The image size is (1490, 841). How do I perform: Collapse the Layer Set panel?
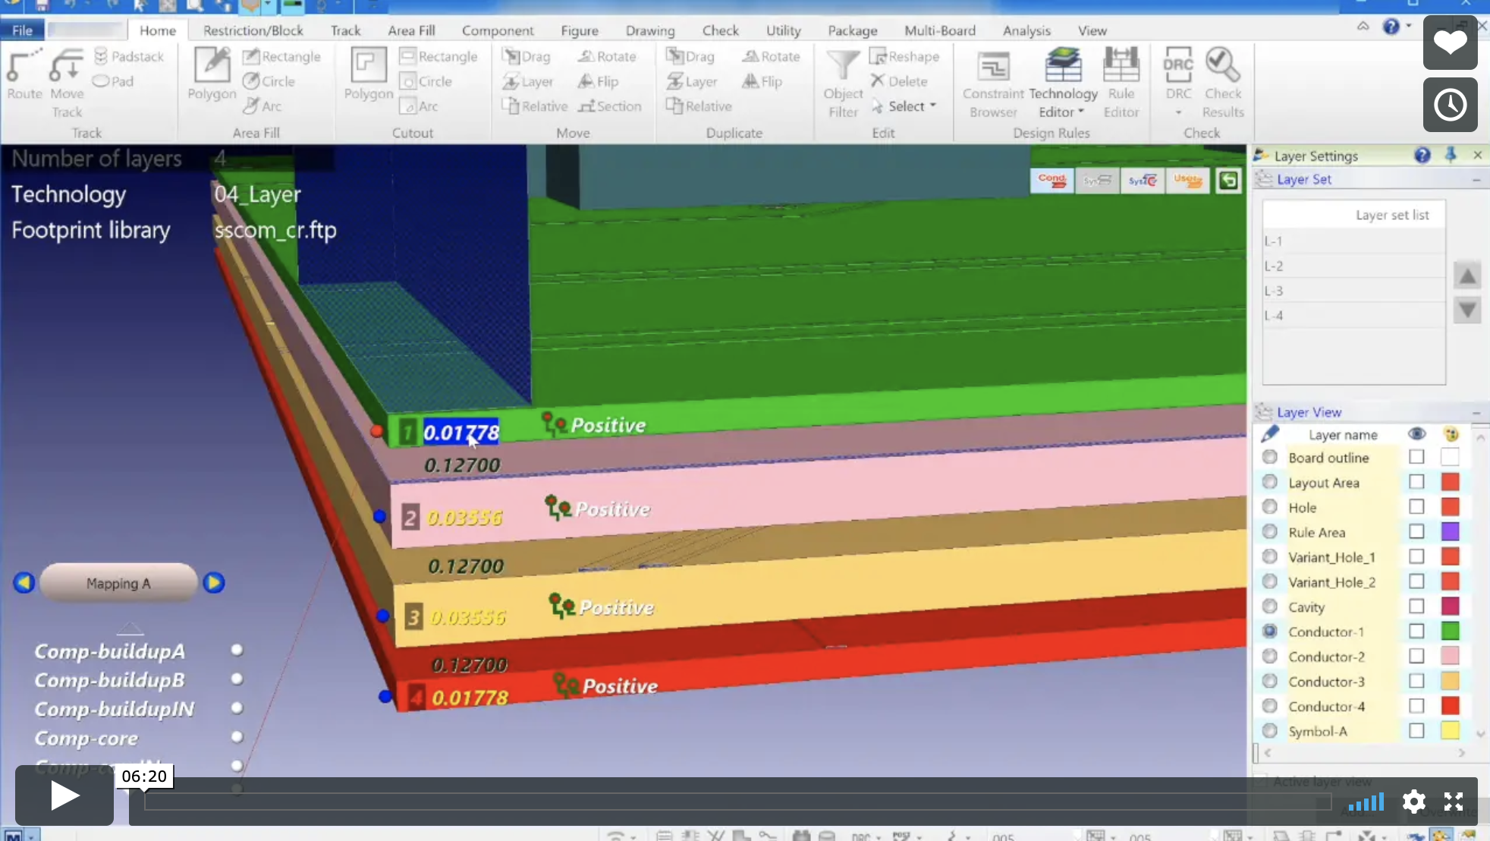(x=1476, y=180)
